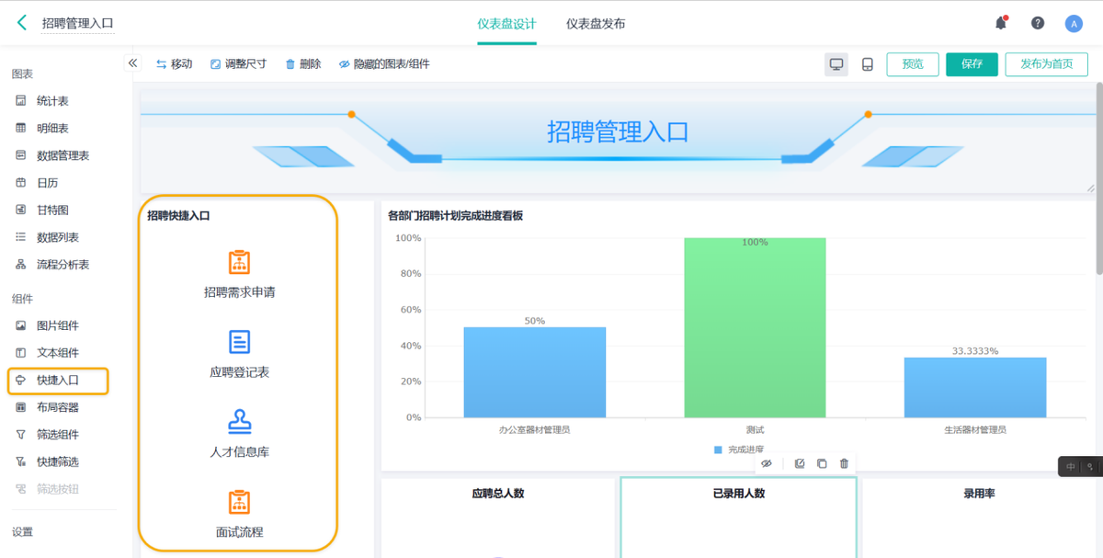Open the notification bell

(x=1001, y=23)
